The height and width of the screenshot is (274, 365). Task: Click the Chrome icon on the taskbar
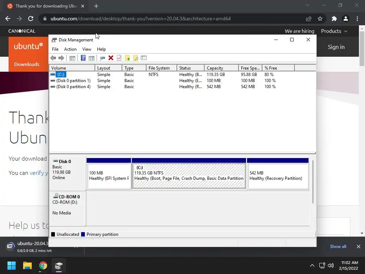pyautogui.click(x=43, y=265)
